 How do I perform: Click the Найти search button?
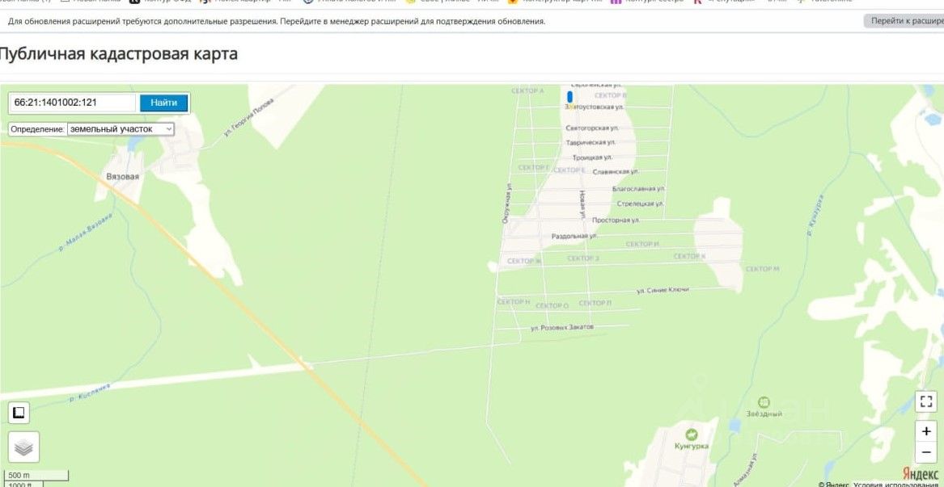coord(163,103)
